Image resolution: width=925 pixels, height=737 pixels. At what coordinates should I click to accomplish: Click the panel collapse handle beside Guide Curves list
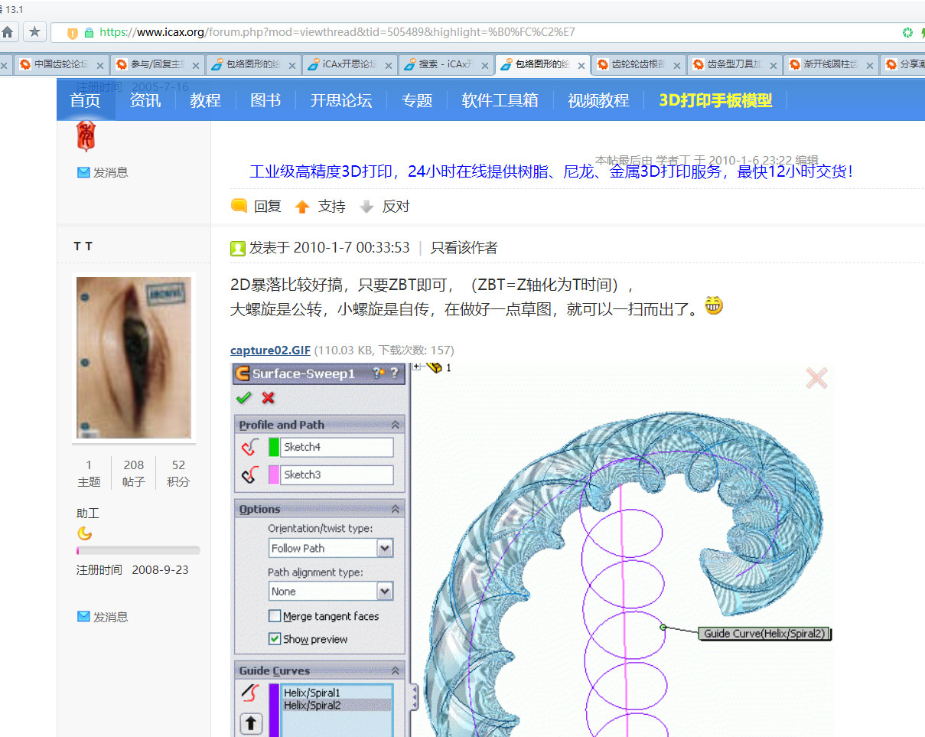click(x=415, y=698)
